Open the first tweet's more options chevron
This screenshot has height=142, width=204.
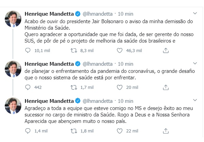[x=195, y=14]
